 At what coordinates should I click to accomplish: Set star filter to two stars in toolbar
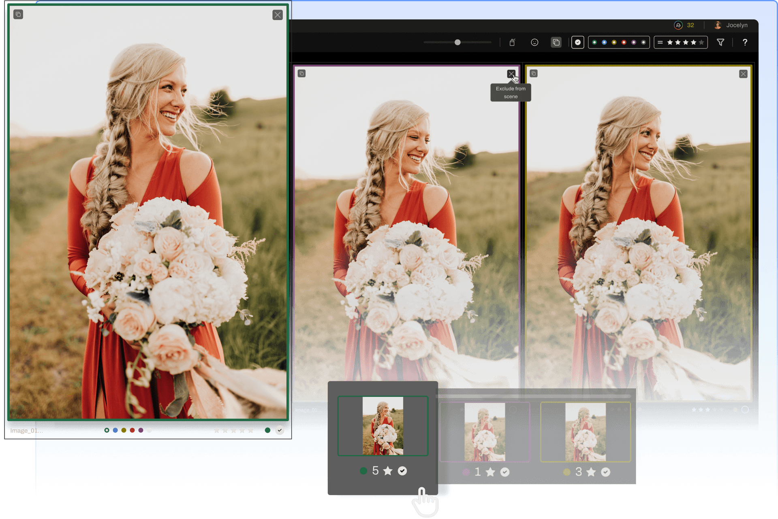pyautogui.click(x=678, y=43)
